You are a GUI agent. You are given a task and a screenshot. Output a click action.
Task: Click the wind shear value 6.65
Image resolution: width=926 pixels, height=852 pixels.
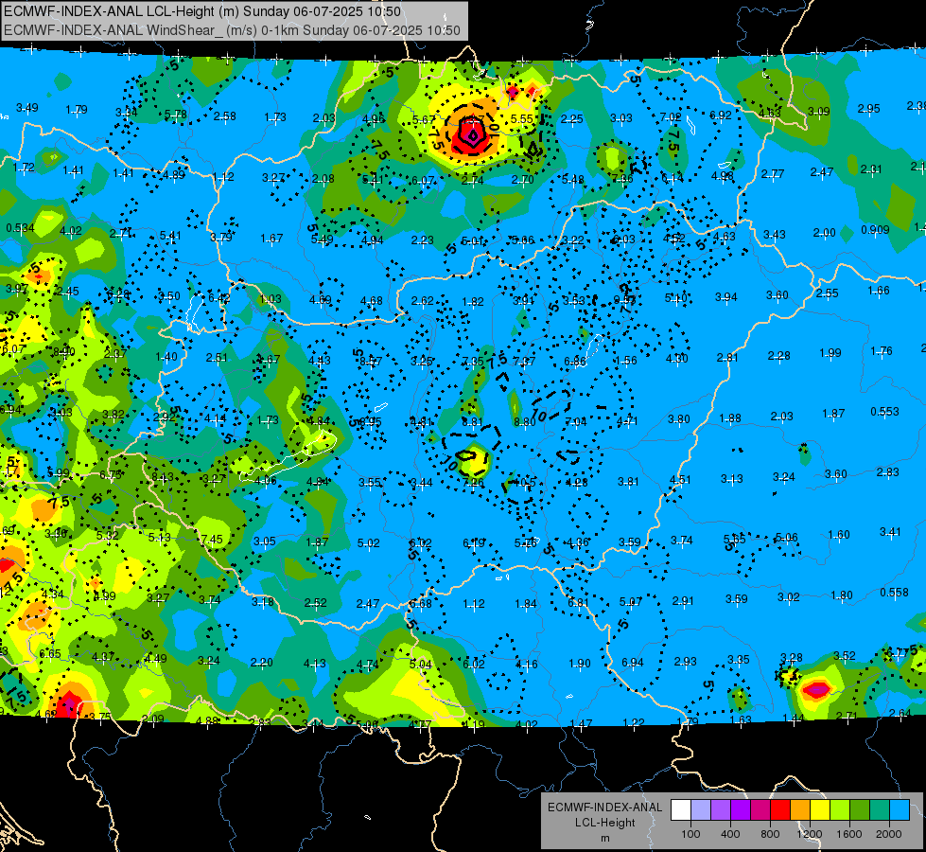[x=50, y=654]
